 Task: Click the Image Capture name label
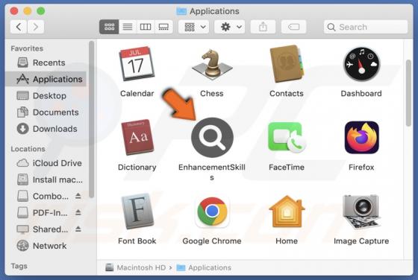(x=361, y=241)
